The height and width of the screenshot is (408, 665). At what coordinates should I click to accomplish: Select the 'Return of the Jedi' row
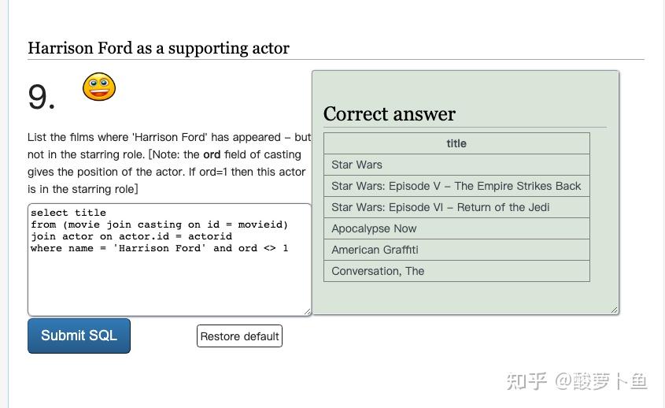pyautogui.click(x=456, y=207)
